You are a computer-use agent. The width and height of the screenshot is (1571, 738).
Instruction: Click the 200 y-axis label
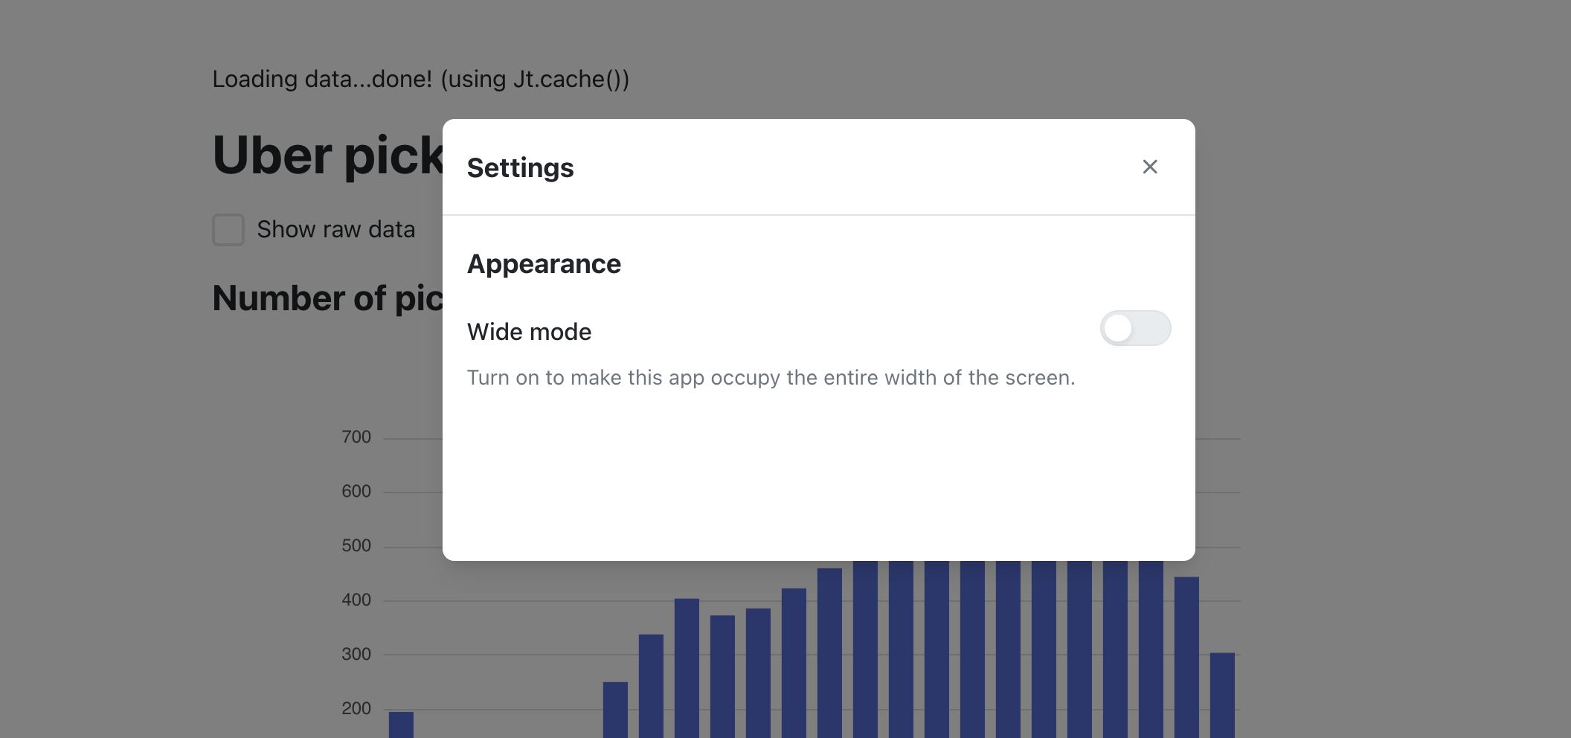[356, 709]
